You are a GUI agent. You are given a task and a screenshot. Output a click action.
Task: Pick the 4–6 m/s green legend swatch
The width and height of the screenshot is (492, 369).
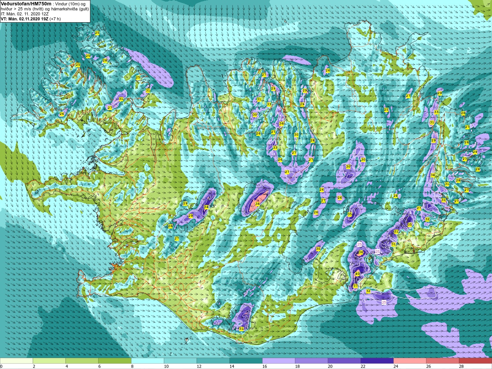(82, 361)
